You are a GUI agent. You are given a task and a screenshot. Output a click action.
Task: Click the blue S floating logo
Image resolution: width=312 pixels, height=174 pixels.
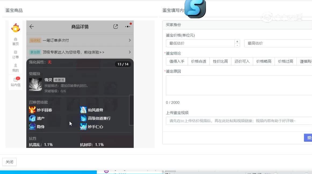pyautogui.click(x=195, y=9)
